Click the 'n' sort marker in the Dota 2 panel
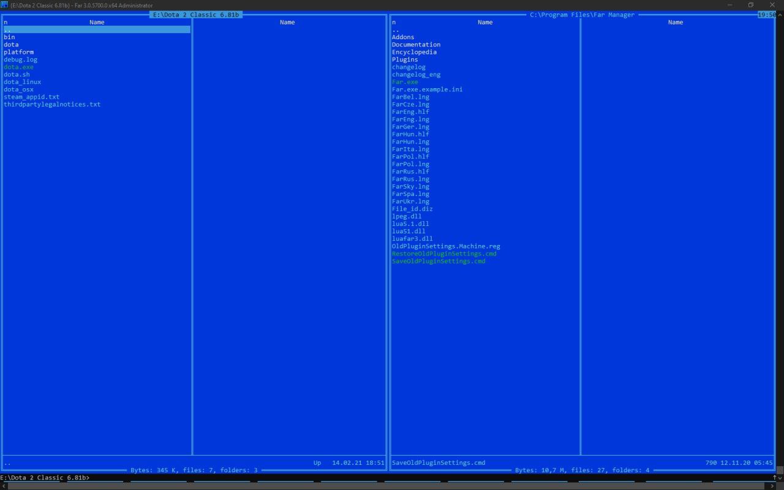 pyautogui.click(x=6, y=22)
